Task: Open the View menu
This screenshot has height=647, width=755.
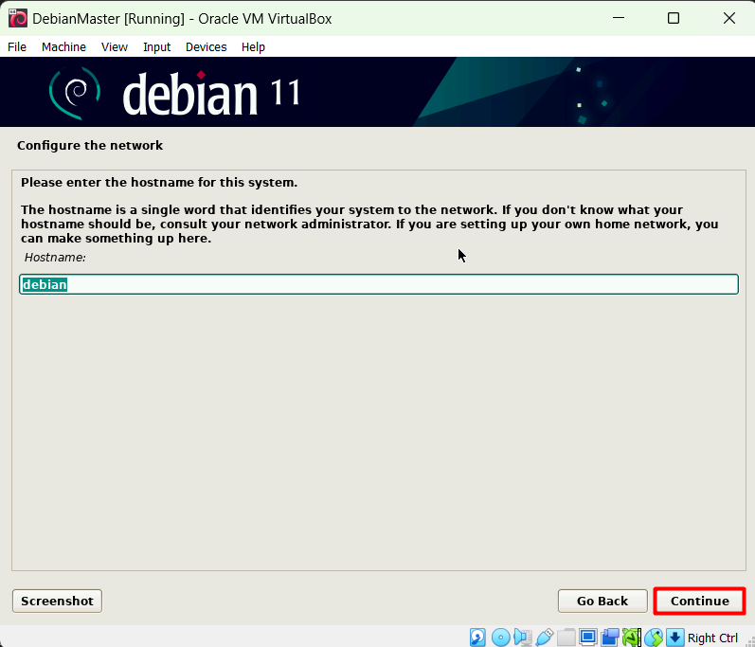Action: point(115,47)
